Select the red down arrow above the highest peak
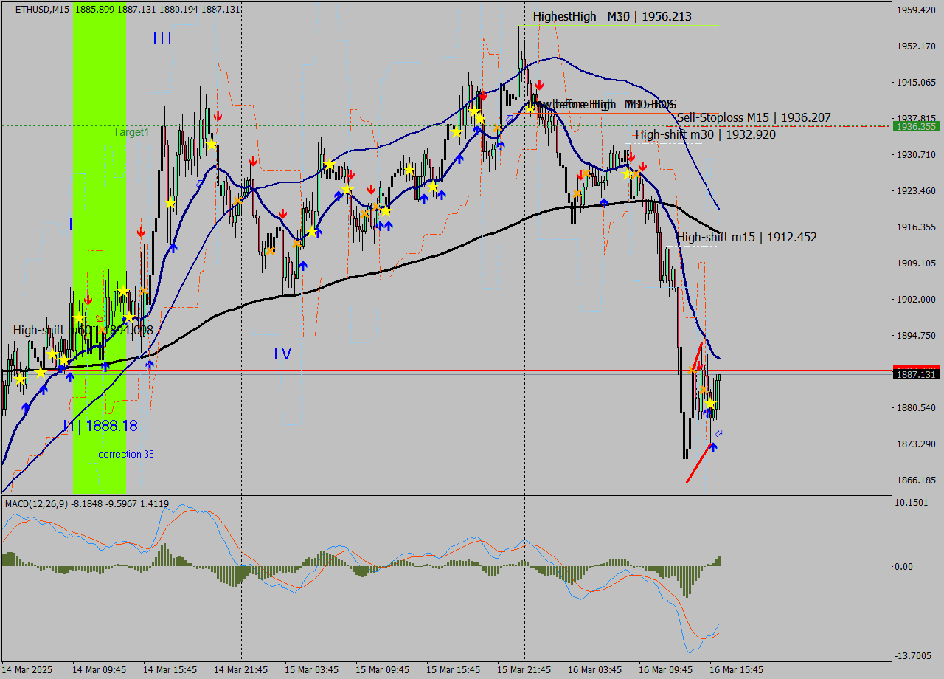Screen dimensions: 944x679 click(540, 85)
